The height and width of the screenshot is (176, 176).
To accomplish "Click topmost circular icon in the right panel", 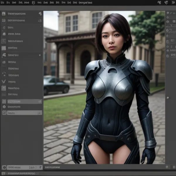I will tap(167, 13).
